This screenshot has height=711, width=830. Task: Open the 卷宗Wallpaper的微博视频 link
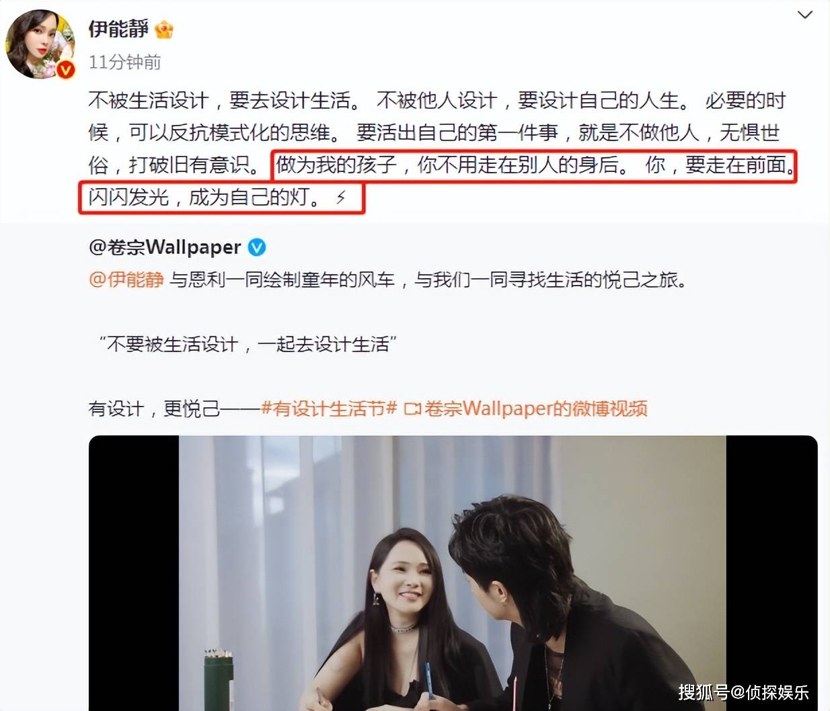click(x=536, y=409)
